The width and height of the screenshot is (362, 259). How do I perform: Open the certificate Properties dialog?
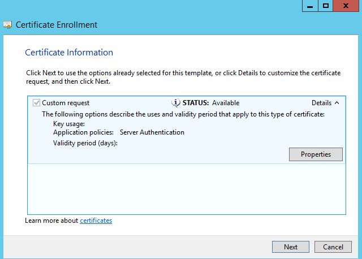coord(316,154)
